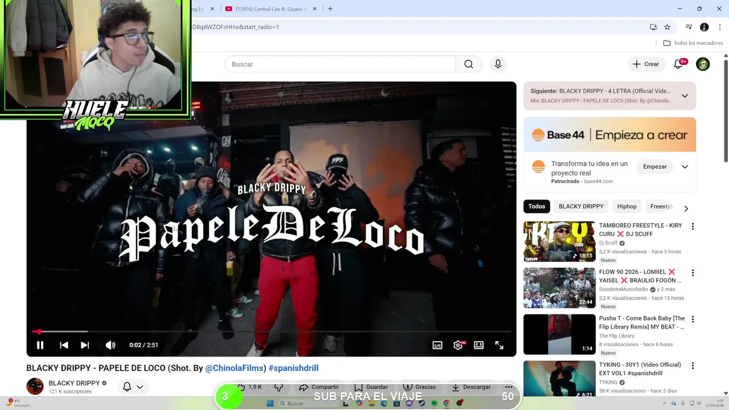Click the Guardar save button
The height and width of the screenshot is (410, 729).
[x=371, y=387]
